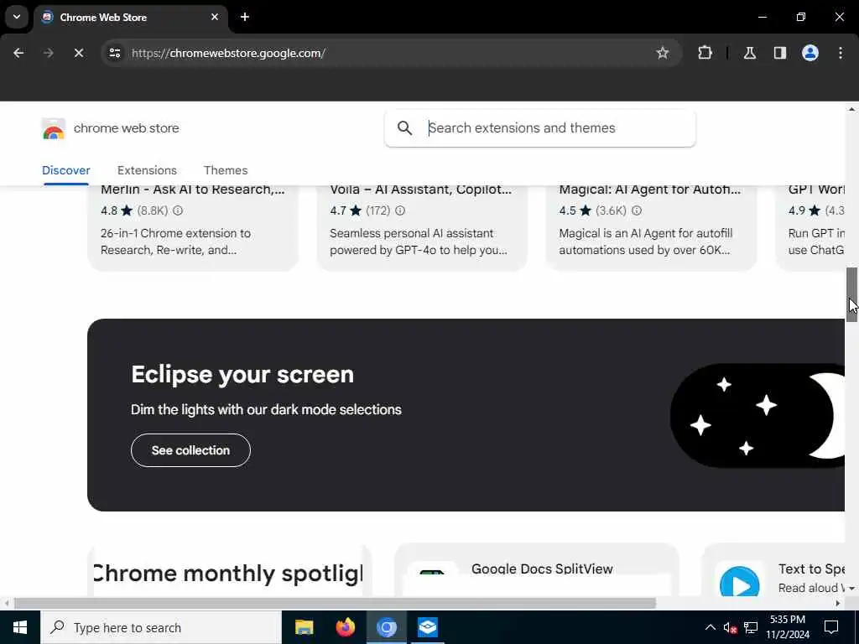Click the scroll up arrow on vertical scrollbar
The height and width of the screenshot is (644, 859).
pos(851,109)
